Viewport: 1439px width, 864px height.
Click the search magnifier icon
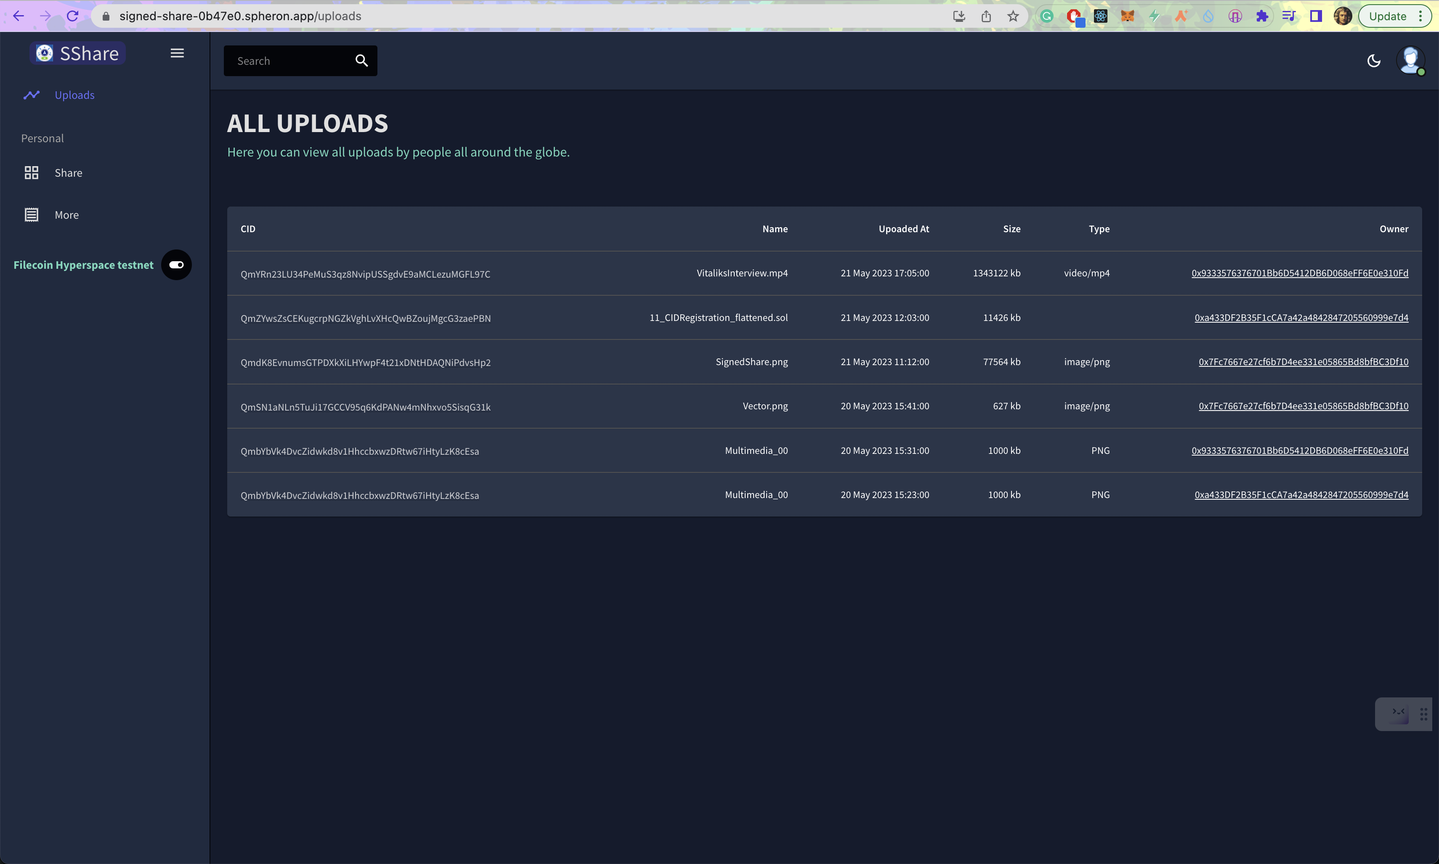[361, 61]
